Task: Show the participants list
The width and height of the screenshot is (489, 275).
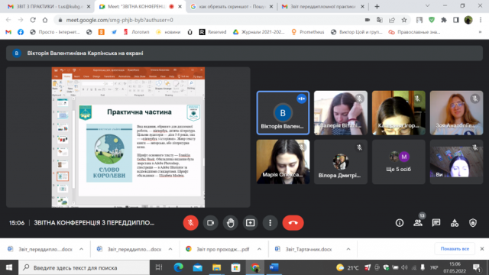Action: point(418,223)
